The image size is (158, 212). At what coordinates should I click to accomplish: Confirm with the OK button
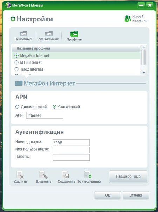[x=108, y=195]
